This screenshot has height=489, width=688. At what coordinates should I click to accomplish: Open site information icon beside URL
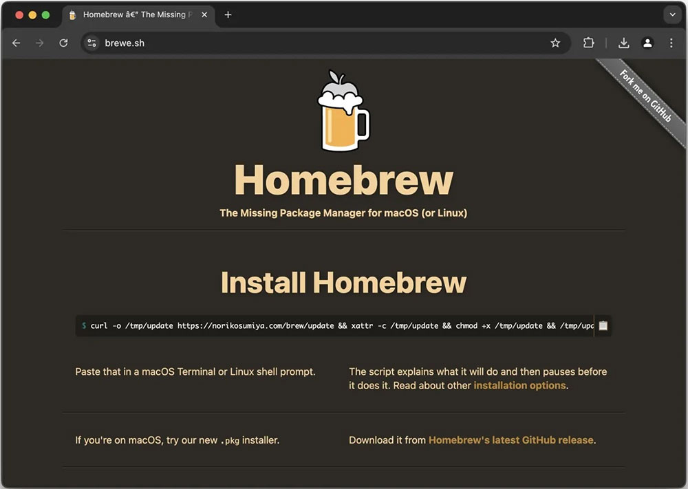coord(92,43)
